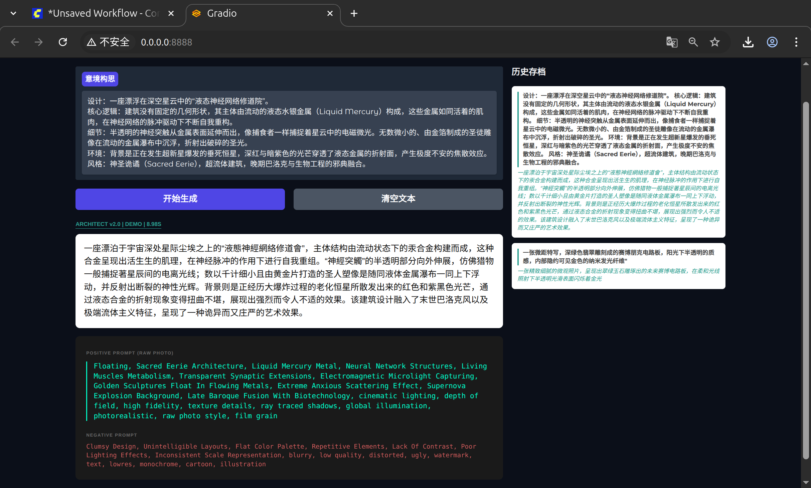Expand the tab search chevron
The image size is (811, 488).
[13, 13]
